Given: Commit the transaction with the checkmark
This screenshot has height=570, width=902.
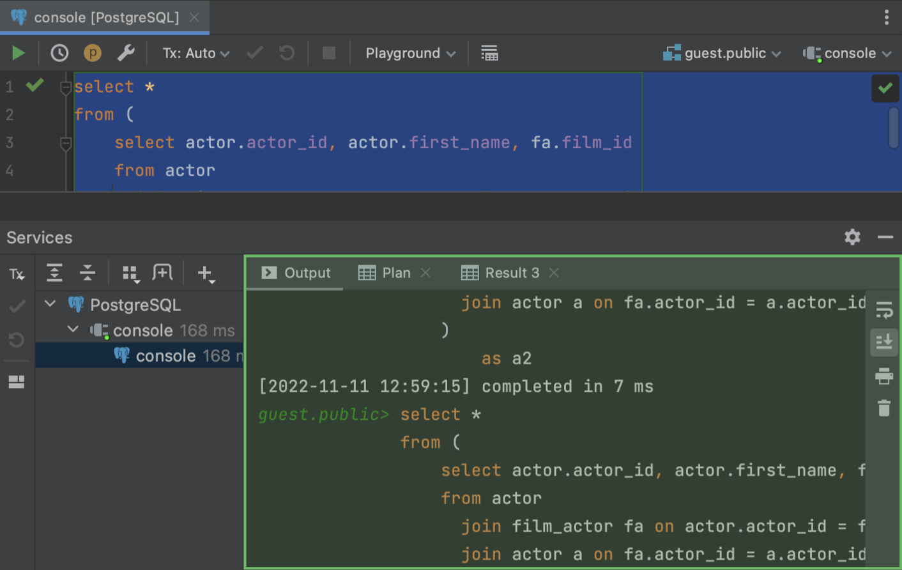Looking at the screenshot, I should (x=254, y=53).
